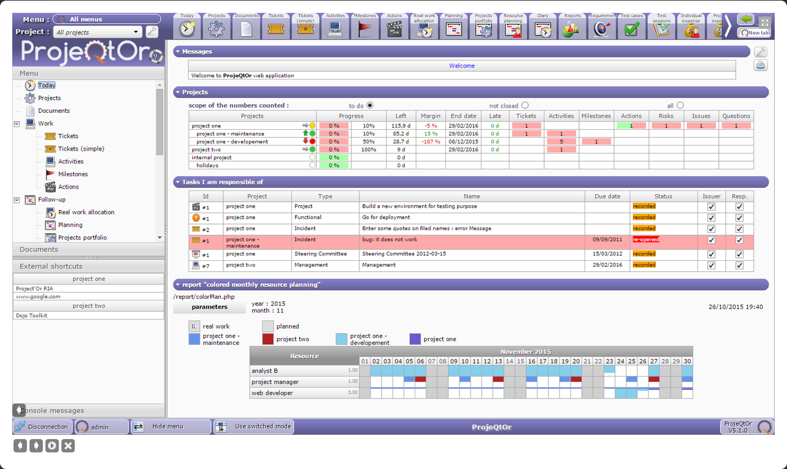The width and height of the screenshot is (787, 469).
Task: Open Test cases green checkmark icon
Action: tap(631, 29)
